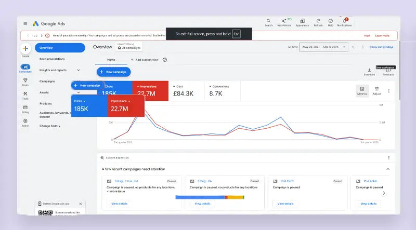Open the Appearance settings icon
This screenshot has height=230, width=416.
point(302,22)
